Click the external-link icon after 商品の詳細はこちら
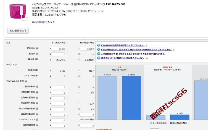 [53, 22]
